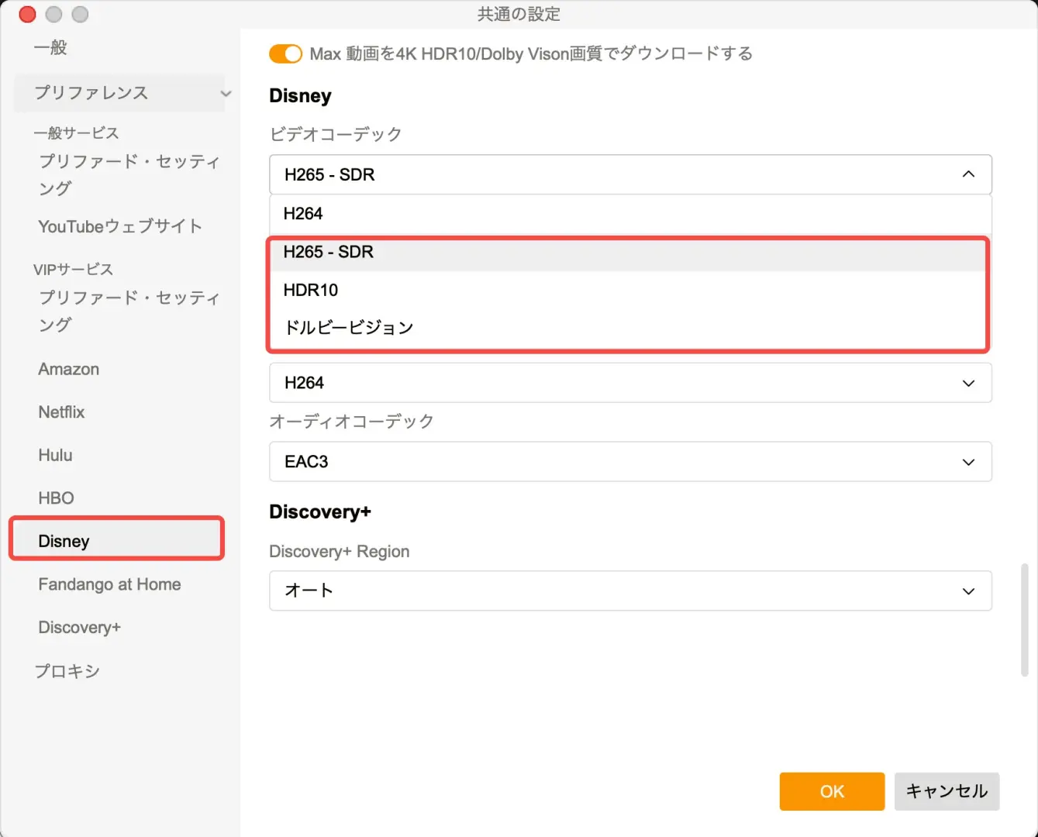The image size is (1038, 837).
Task: Select Discovery+ in the sidebar
Action: (x=79, y=628)
